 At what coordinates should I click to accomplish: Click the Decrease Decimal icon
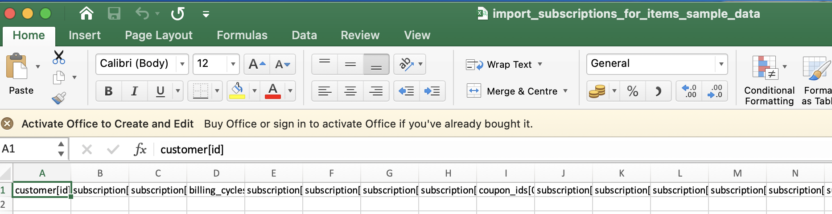click(715, 91)
